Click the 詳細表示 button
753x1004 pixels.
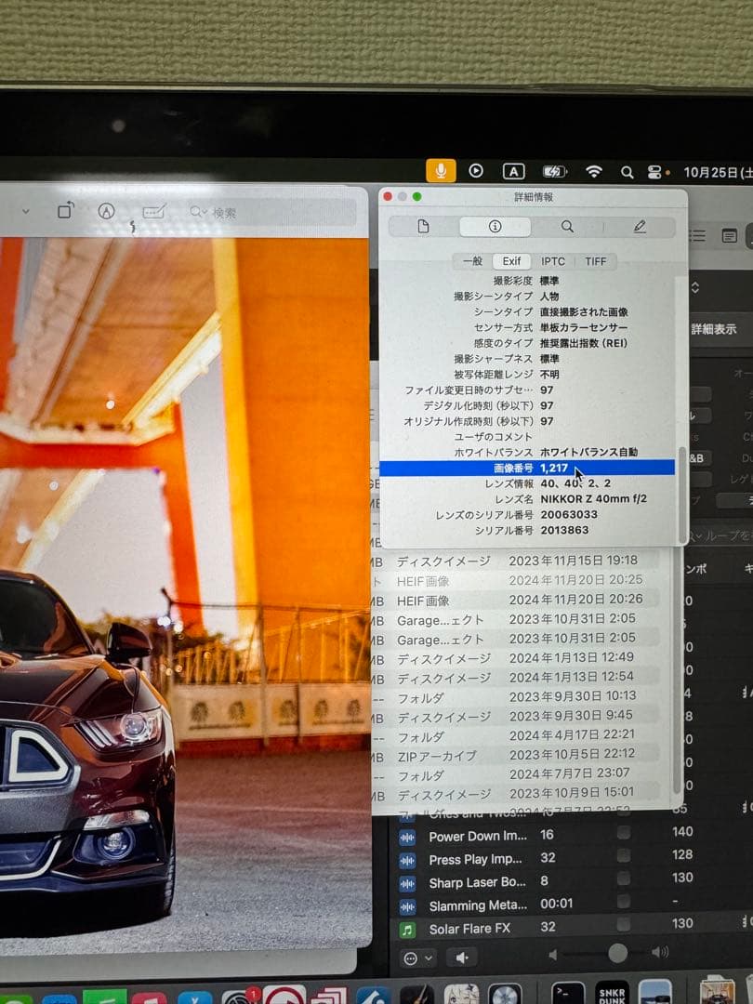tap(715, 330)
